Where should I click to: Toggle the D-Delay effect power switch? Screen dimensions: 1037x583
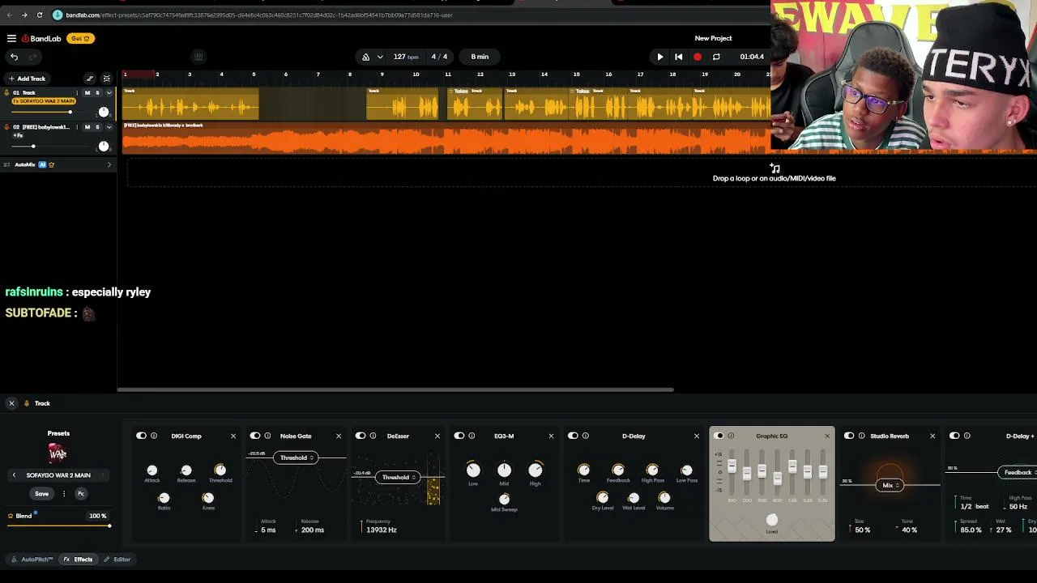tap(573, 436)
